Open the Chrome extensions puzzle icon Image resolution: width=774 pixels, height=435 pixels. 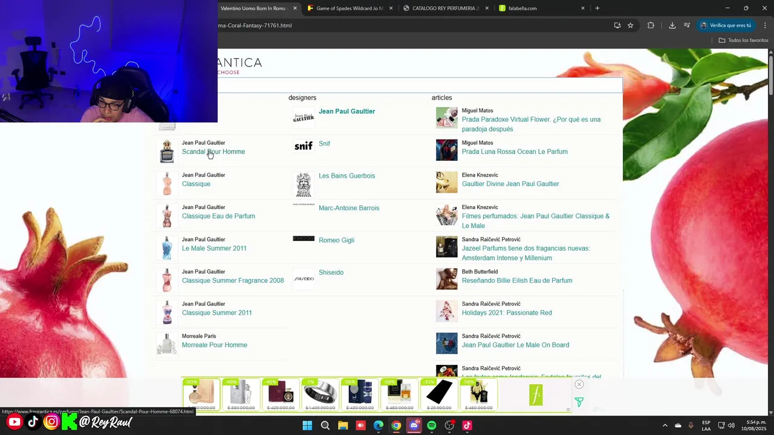click(651, 25)
